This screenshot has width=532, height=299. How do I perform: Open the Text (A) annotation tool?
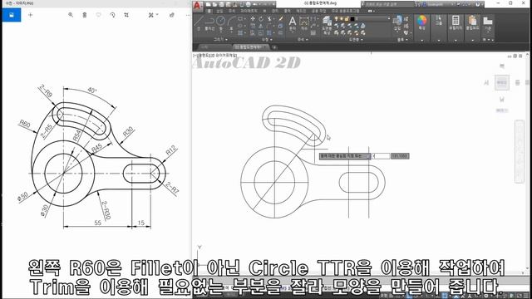coord(292,24)
